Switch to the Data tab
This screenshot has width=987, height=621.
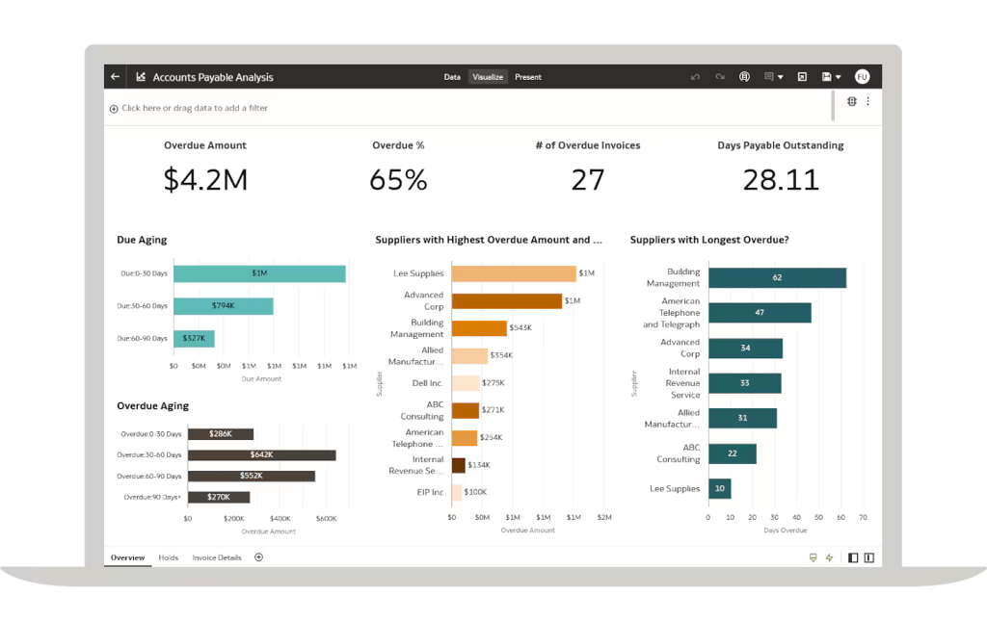tap(452, 77)
